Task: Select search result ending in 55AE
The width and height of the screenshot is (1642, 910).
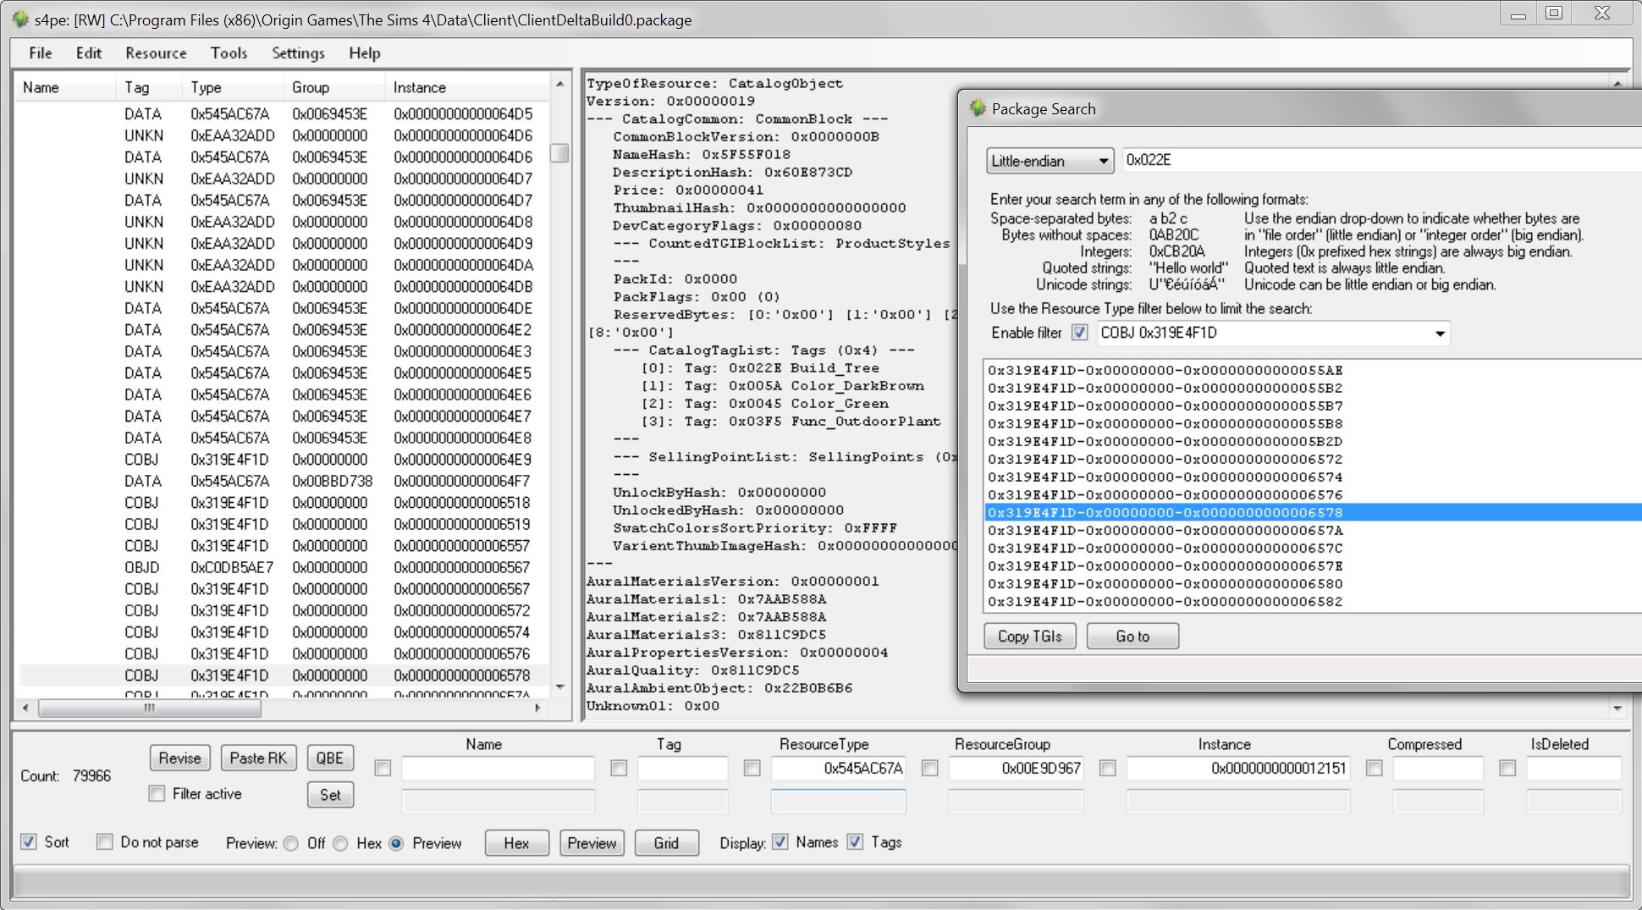Action: [1312, 370]
